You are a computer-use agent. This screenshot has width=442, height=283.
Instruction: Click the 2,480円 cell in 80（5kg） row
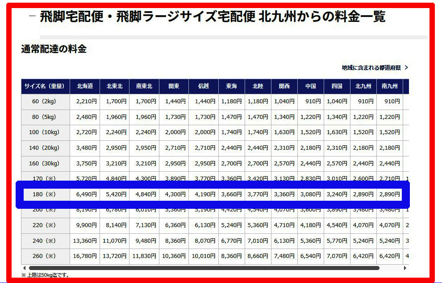(x=85, y=117)
